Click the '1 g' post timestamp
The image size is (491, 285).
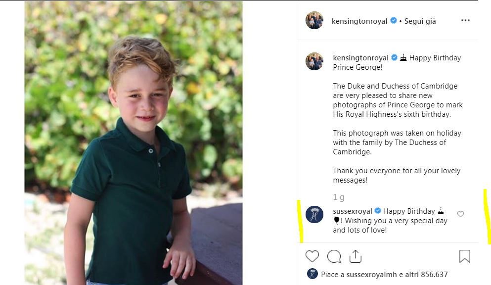coord(339,197)
